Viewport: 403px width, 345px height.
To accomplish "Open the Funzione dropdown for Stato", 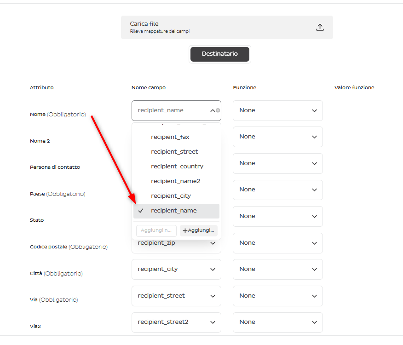I will coord(277,217).
